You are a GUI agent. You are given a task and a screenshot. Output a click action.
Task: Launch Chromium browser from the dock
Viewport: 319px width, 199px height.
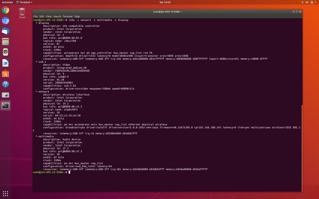[5, 20]
